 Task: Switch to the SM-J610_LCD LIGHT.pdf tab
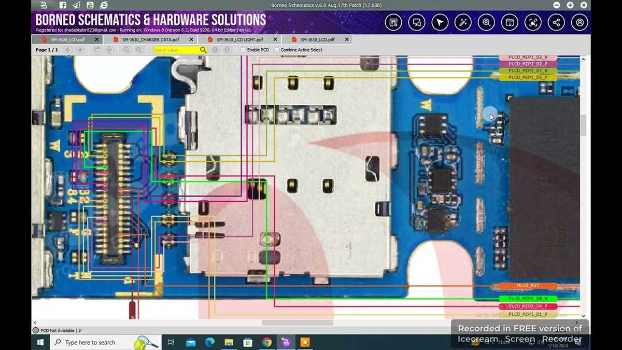[x=239, y=39]
